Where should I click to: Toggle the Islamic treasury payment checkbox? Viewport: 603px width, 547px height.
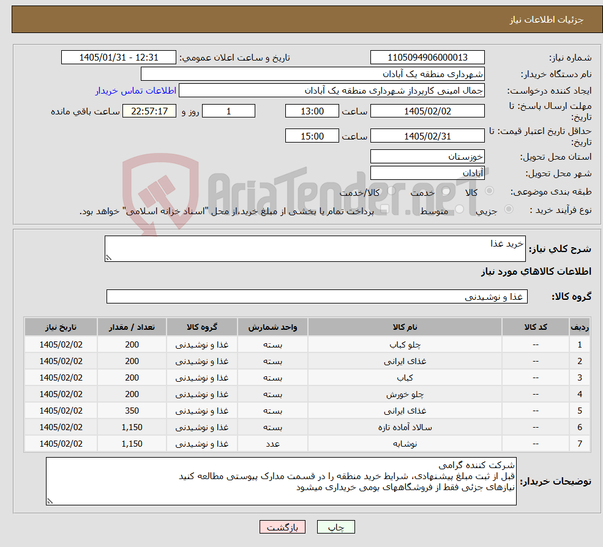click(x=384, y=209)
